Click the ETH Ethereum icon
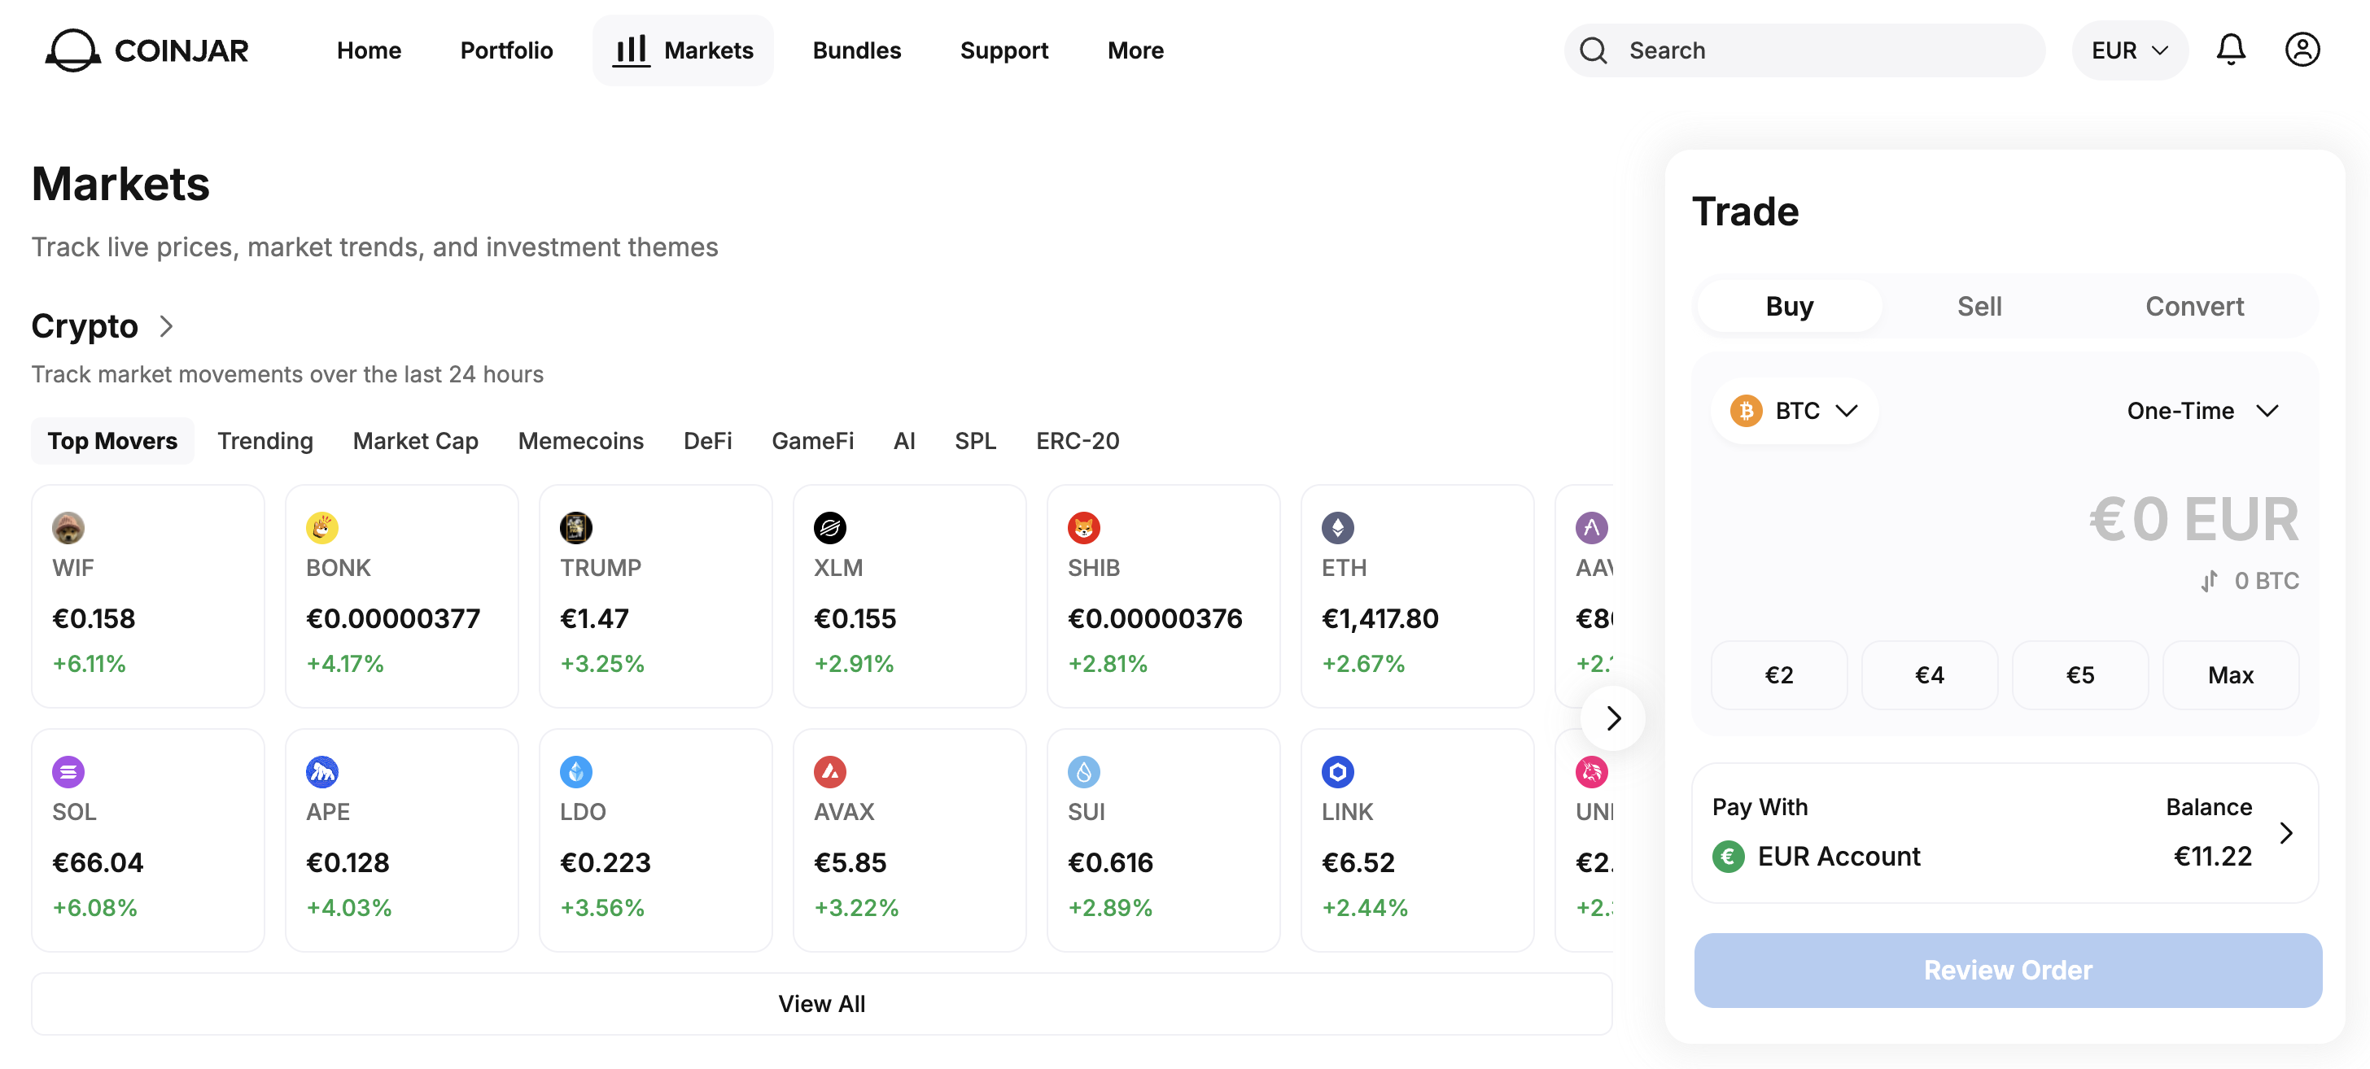2370x1069 pixels. tap(1338, 527)
